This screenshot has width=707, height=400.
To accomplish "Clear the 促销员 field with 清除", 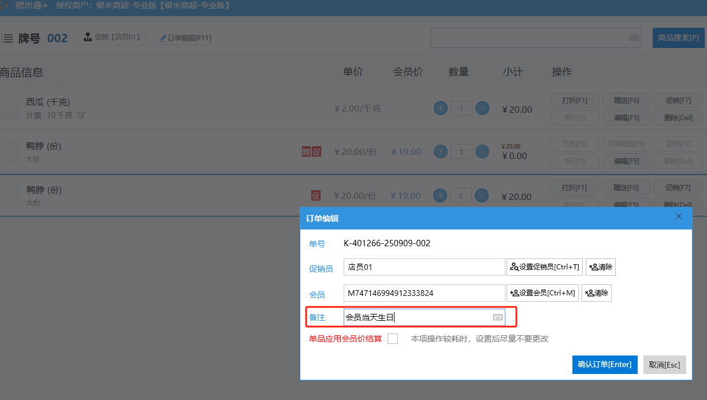I will [600, 267].
